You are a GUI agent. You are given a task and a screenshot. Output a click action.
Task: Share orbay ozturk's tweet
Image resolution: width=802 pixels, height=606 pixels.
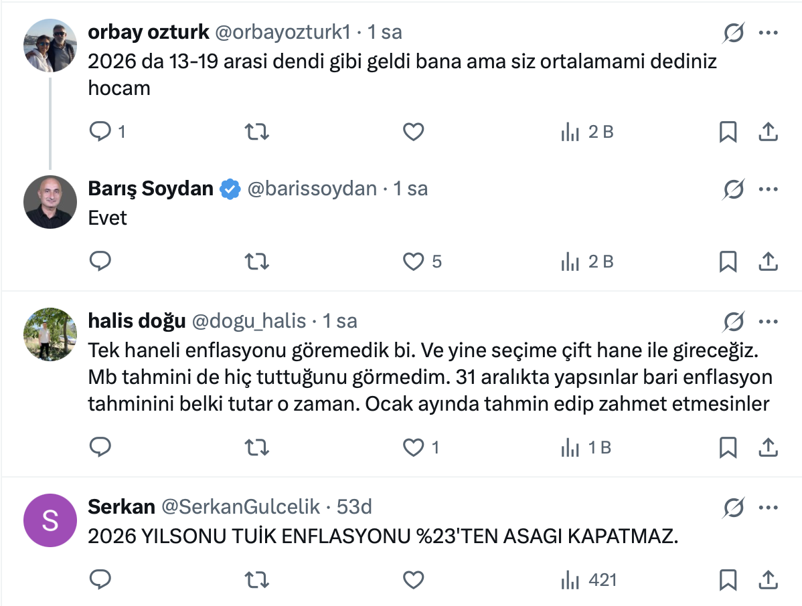click(x=767, y=132)
